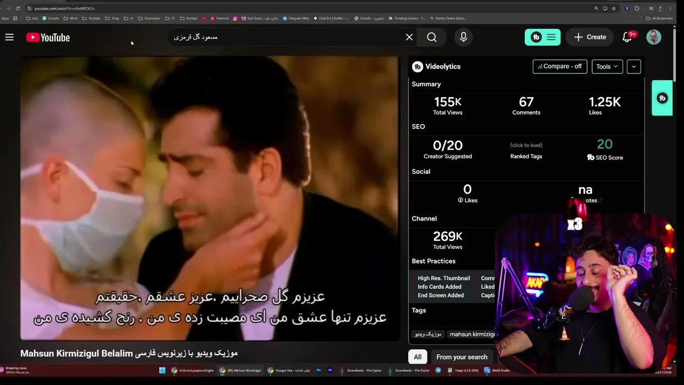The width and height of the screenshot is (684, 385).
Task: Open Happ 4.3.0 from the taskbar
Action: point(463,370)
